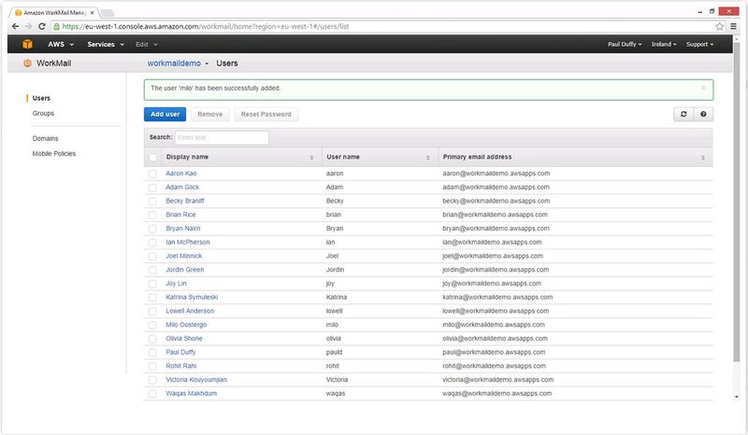Open Joy Lin user link
The image size is (748, 435).
[x=176, y=284]
